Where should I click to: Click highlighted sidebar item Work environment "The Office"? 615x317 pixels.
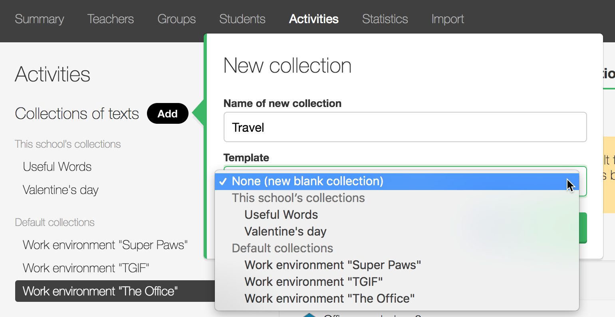pyautogui.click(x=100, y=291)
